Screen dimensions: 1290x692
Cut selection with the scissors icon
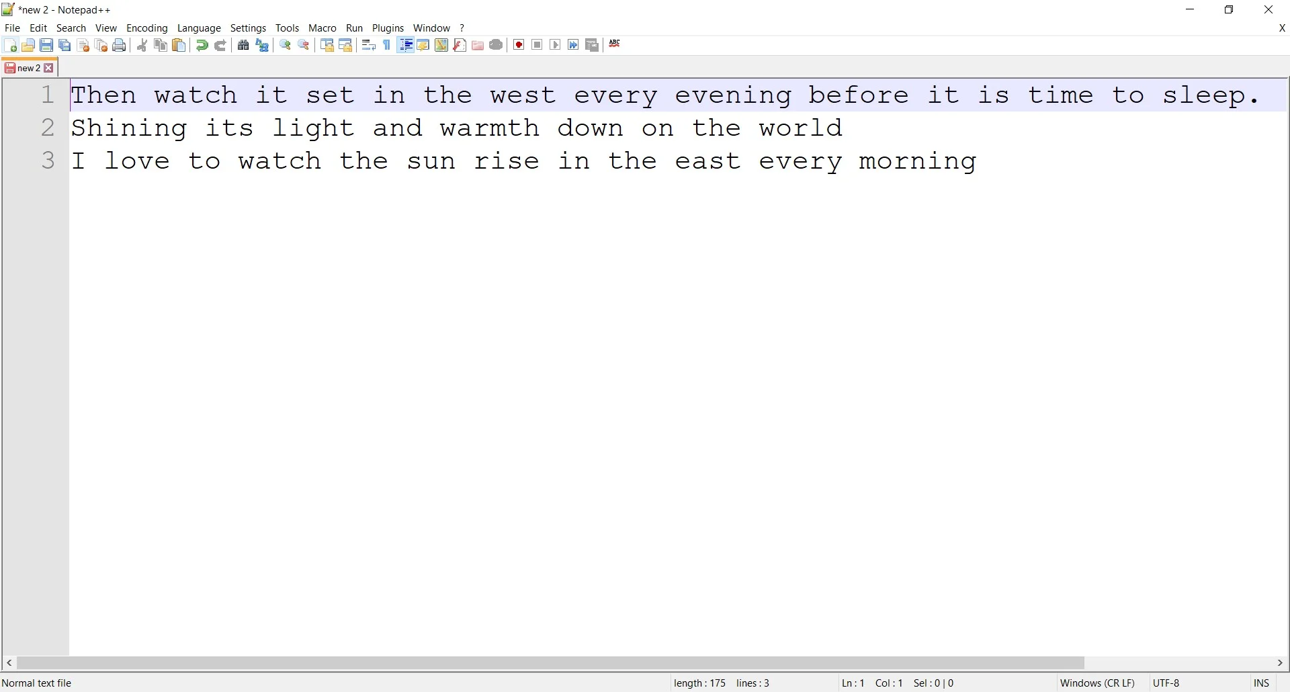coord(142,45)
